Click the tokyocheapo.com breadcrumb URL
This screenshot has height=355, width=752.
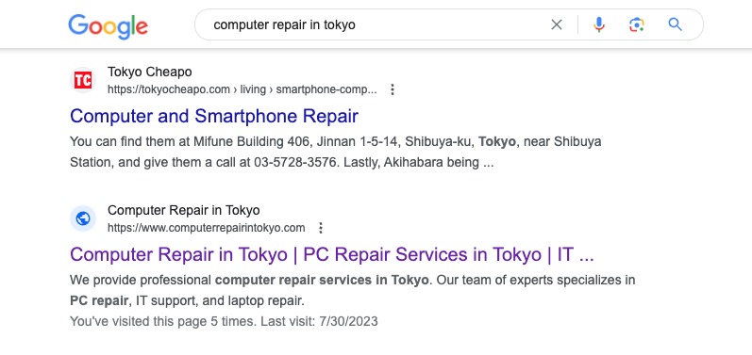(x=242, y=89)
